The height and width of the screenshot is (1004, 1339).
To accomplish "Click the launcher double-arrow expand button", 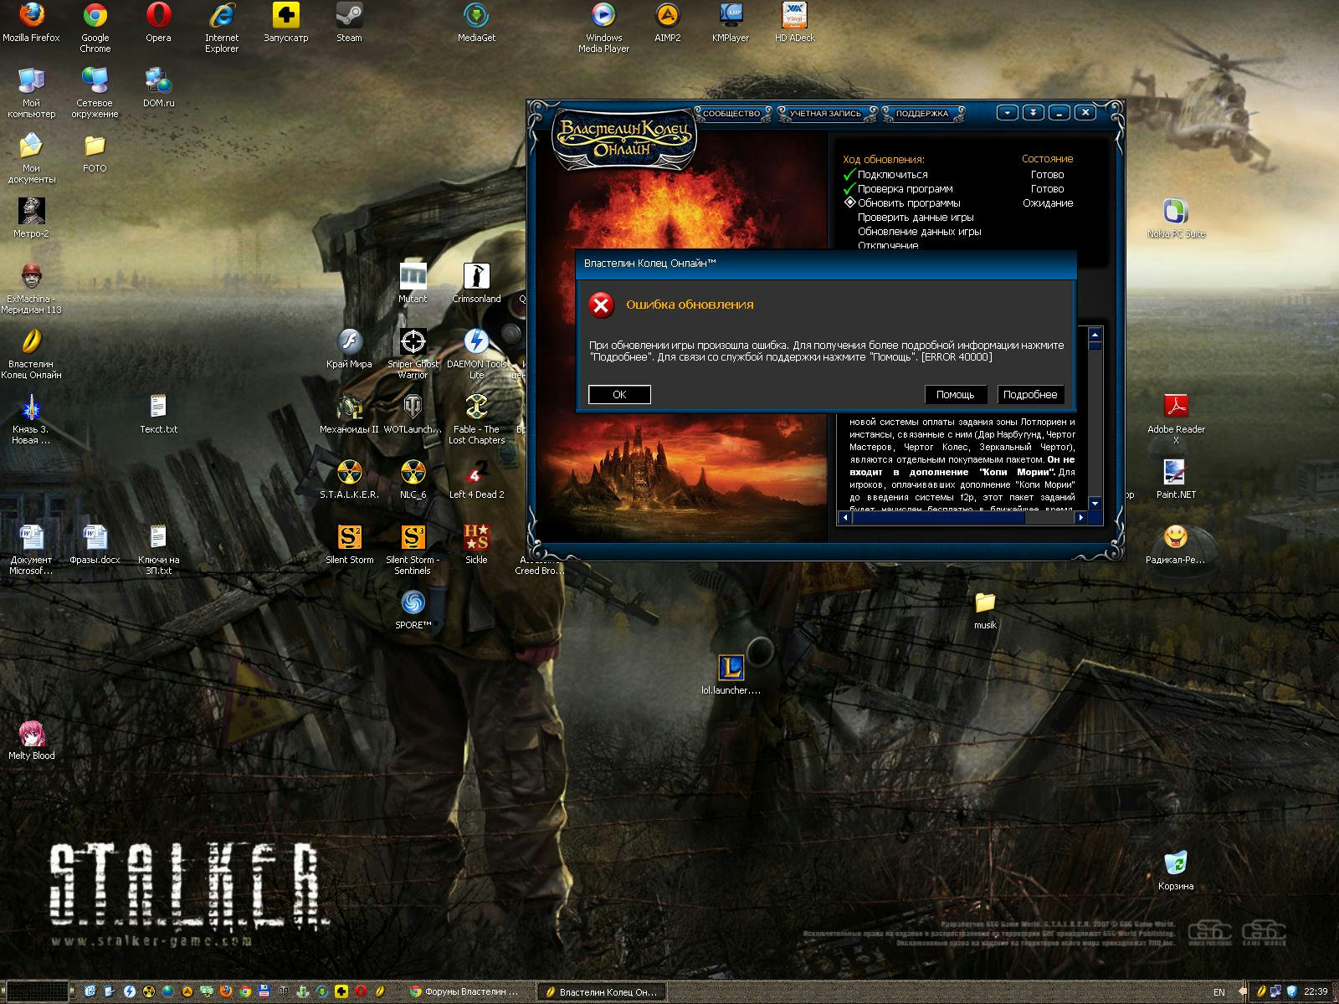I will (x=1034, y=112).
